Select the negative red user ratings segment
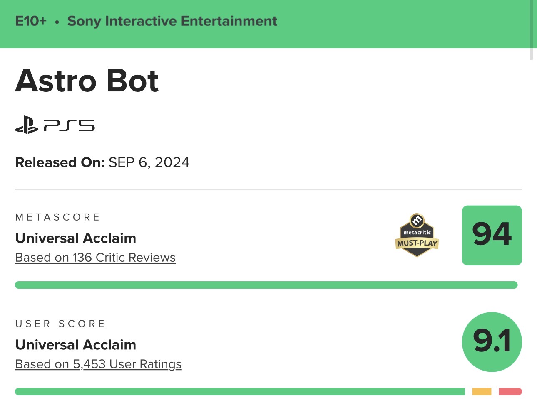The height and width of the screenshot is (410, 537). point(510,391)
